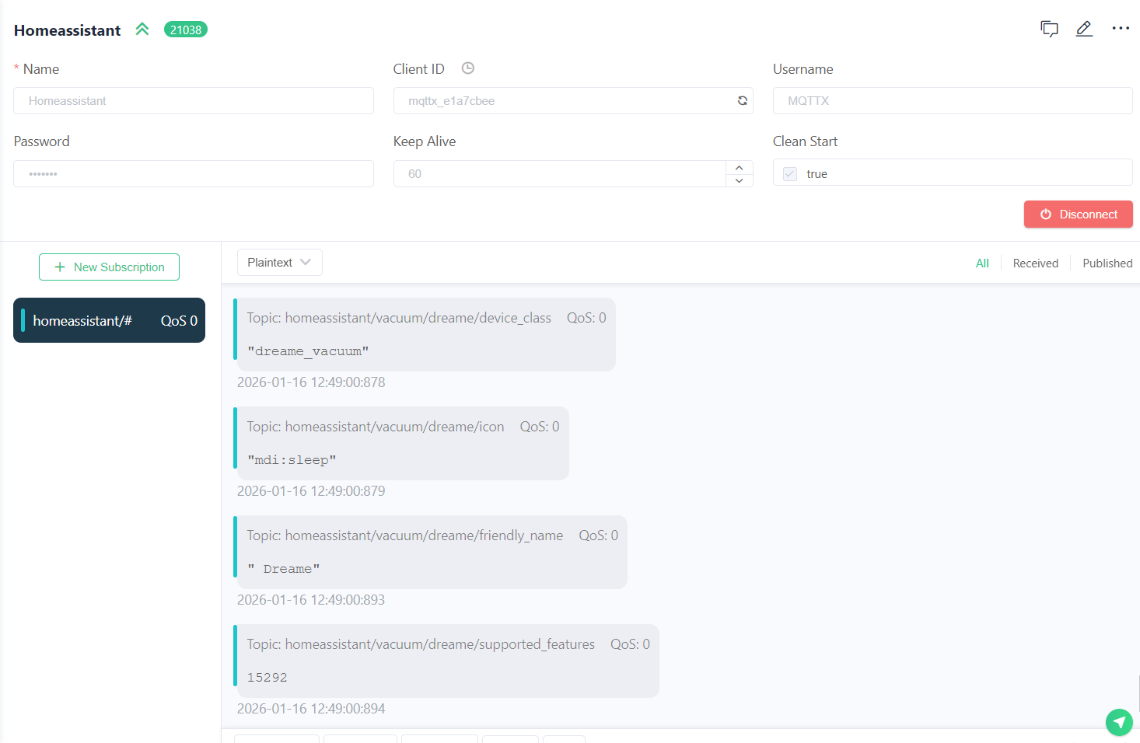Add a New Subscription
The width and height of the screenshot is (1140, 743).
click(x=109, y=267)
